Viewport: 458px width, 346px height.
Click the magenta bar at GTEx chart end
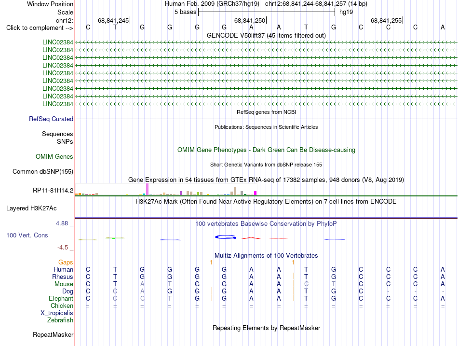(x=256, y=193)
